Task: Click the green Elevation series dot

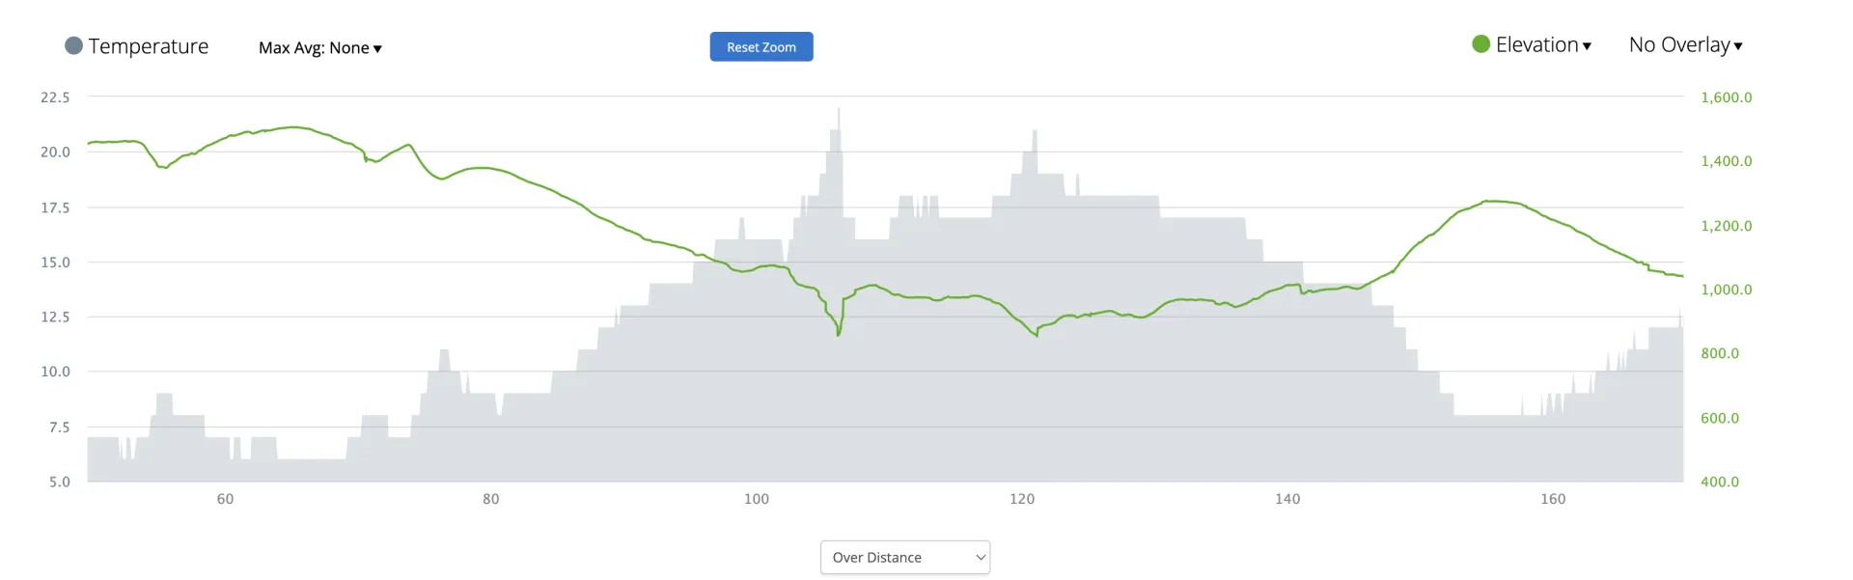Action: [x=1480, y=44]
